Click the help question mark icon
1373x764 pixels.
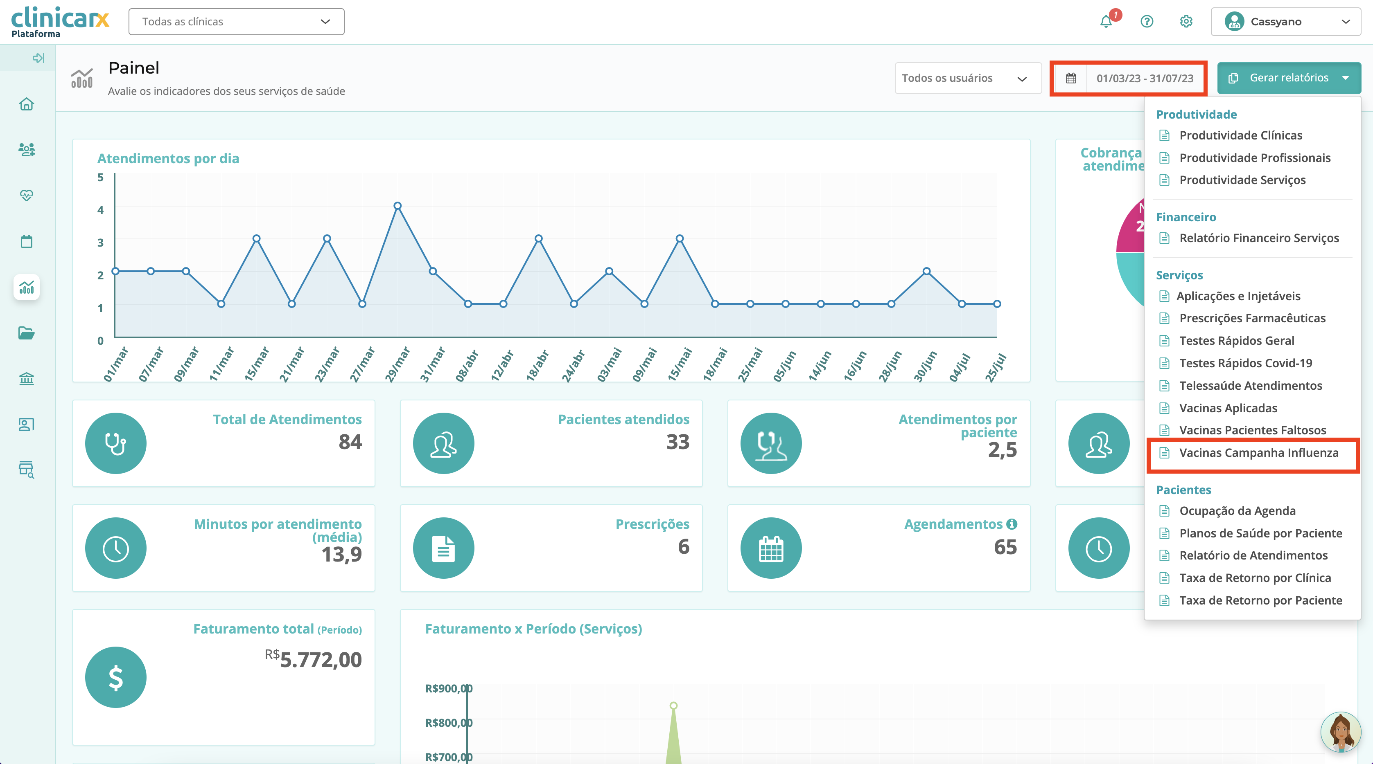pyautogui.click(x=1147, y=22)
